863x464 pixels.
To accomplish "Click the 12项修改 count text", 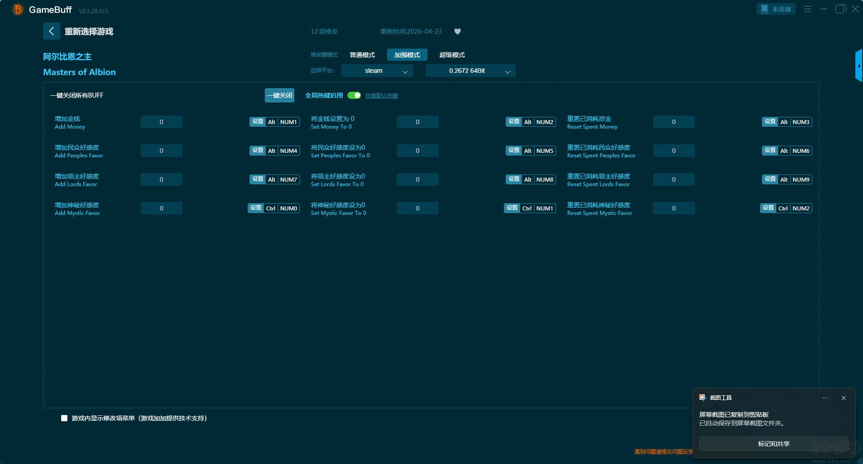I will pyautogui.click(x=324, y=31).
